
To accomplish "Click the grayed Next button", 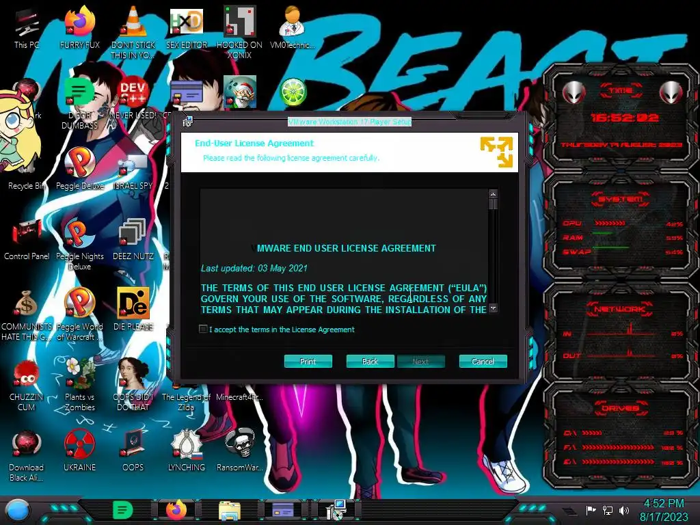I will click(x=420, y=361).
